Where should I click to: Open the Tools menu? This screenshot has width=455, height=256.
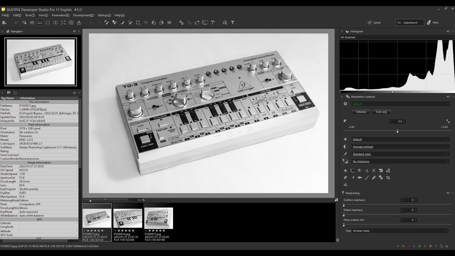pos(30,15)
